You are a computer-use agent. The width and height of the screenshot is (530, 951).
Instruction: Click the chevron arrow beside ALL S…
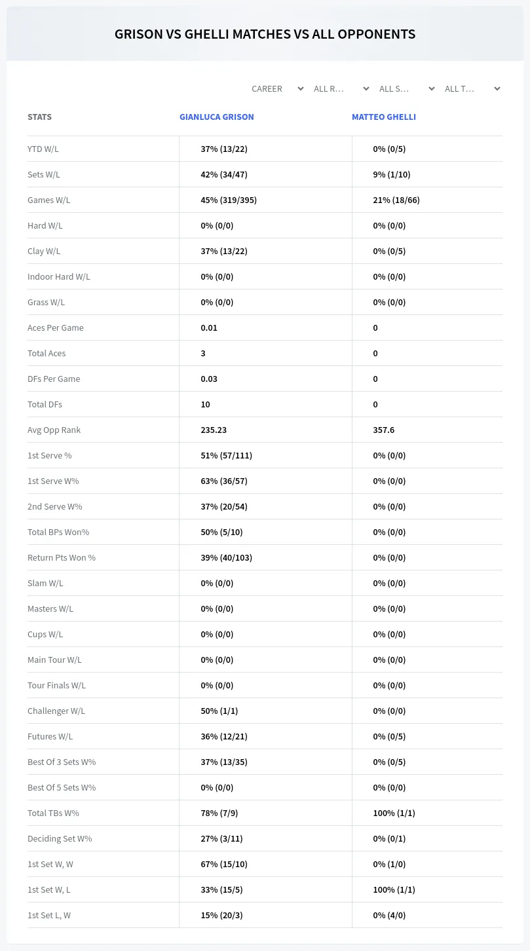pyautogui.click(x=432, y=88)
